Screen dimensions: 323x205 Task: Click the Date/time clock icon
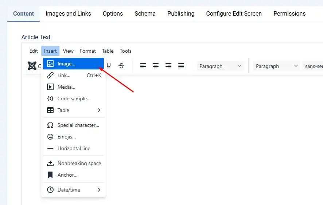[x=50, y=190]
